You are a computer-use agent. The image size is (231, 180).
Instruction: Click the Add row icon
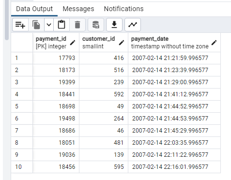pyautogui.click(x=20, y=25)
